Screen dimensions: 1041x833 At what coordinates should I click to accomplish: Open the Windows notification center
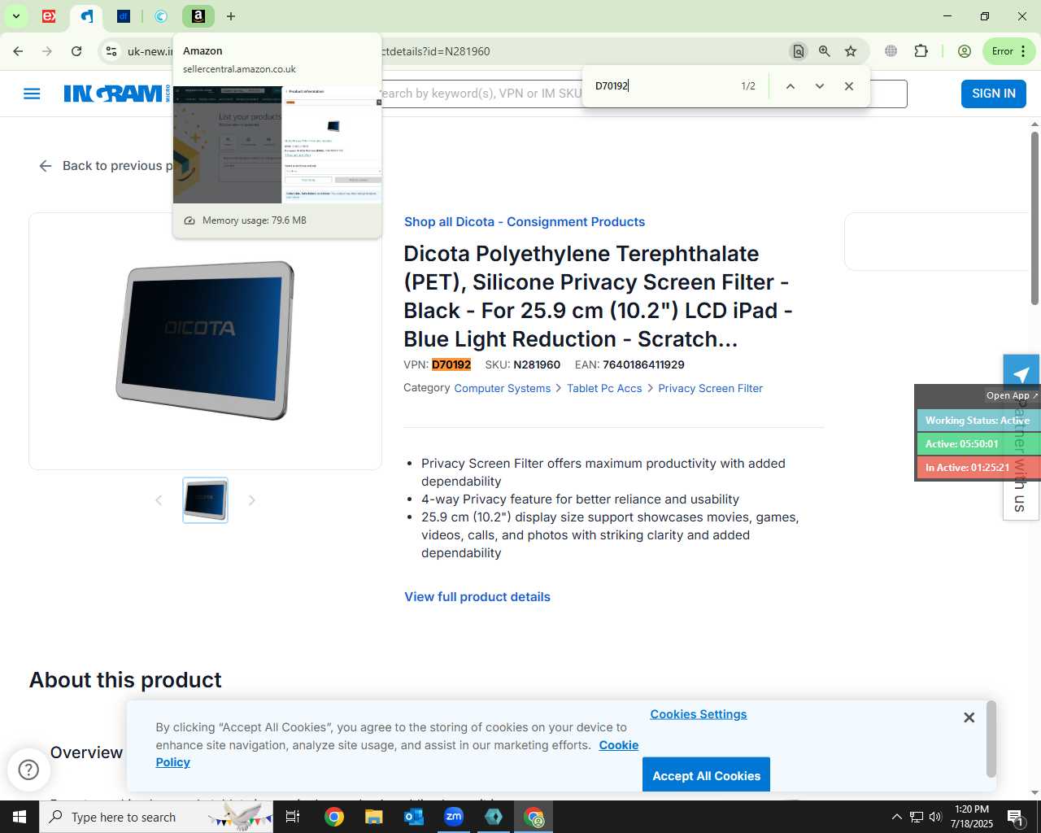[x=1015, y=817]
